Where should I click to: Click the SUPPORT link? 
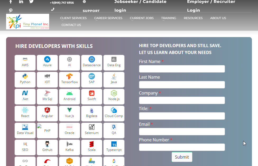click(91, 11)
